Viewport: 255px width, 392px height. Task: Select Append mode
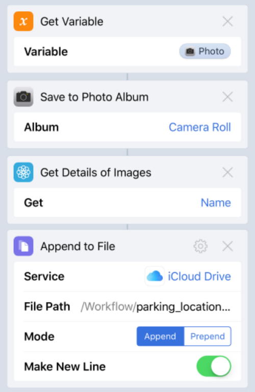(x=160, y=336)
